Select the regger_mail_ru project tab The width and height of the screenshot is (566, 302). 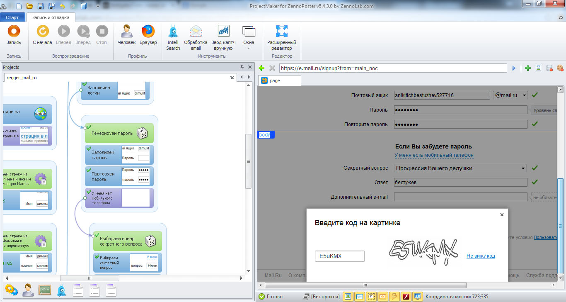[x=22, y=78]
